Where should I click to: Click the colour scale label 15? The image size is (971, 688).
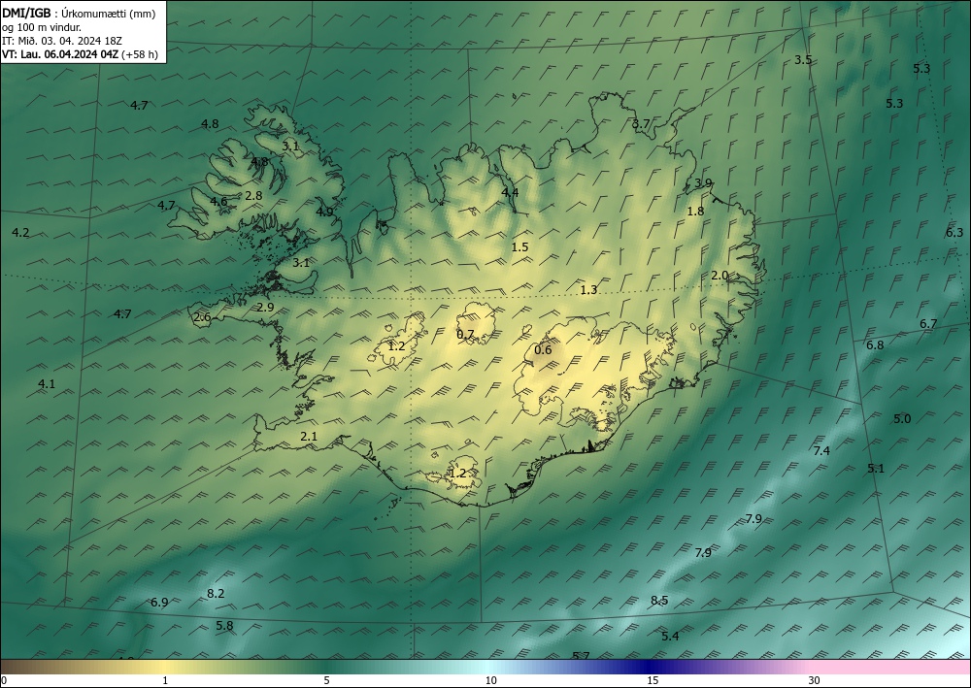click(653, 681)
